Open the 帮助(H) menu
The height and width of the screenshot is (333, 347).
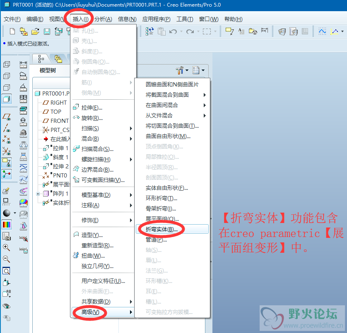coord(233,19)
